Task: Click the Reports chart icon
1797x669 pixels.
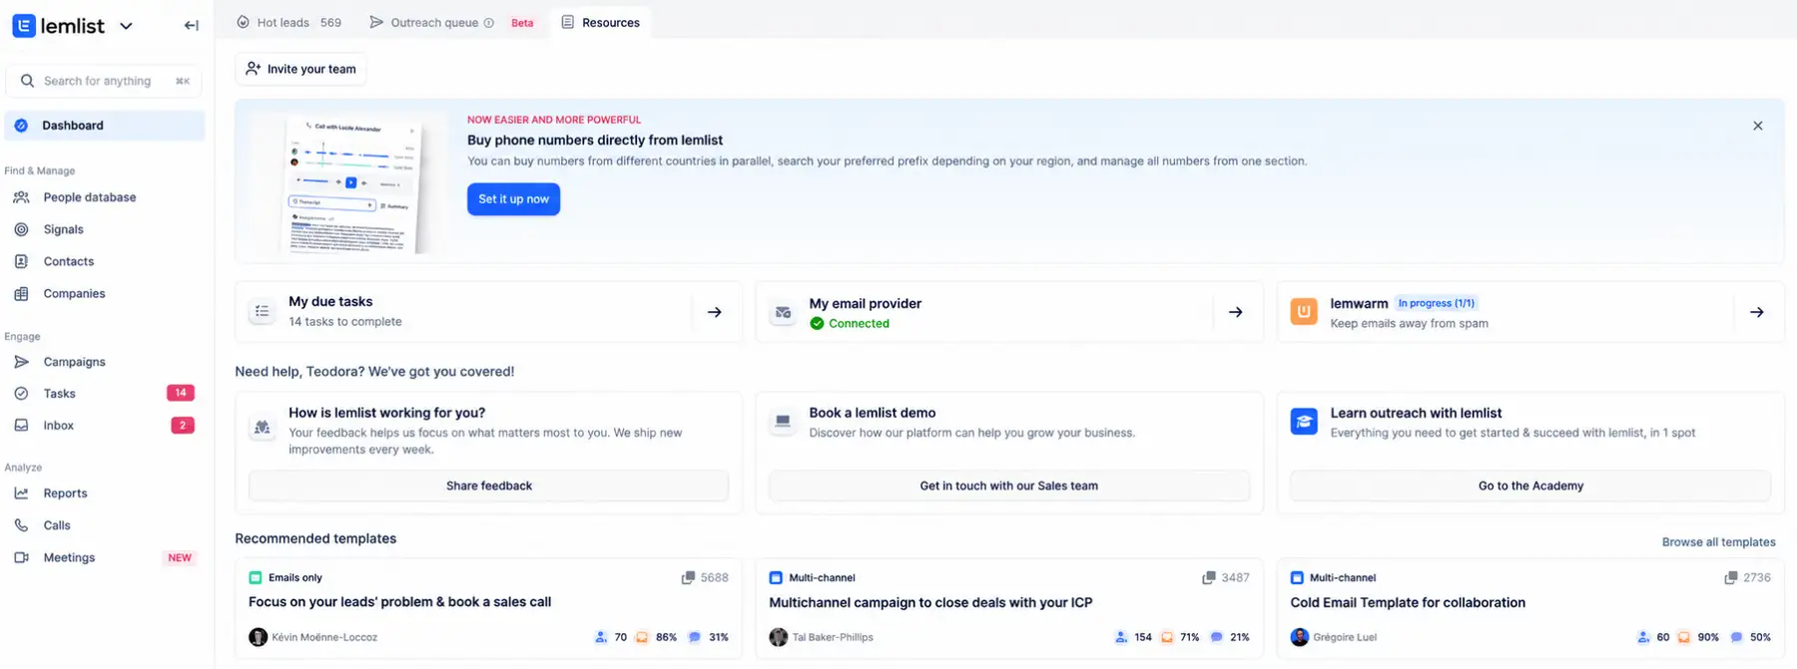Action: [x=21, y=494]
